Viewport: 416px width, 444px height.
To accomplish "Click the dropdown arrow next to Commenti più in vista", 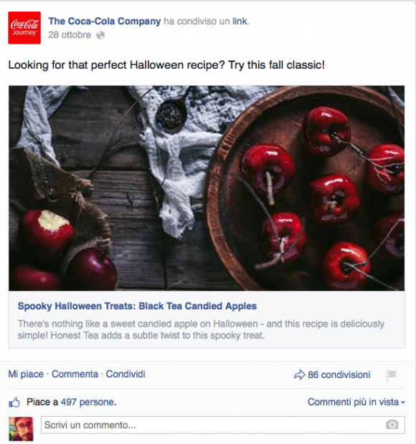I will point(403,402).
